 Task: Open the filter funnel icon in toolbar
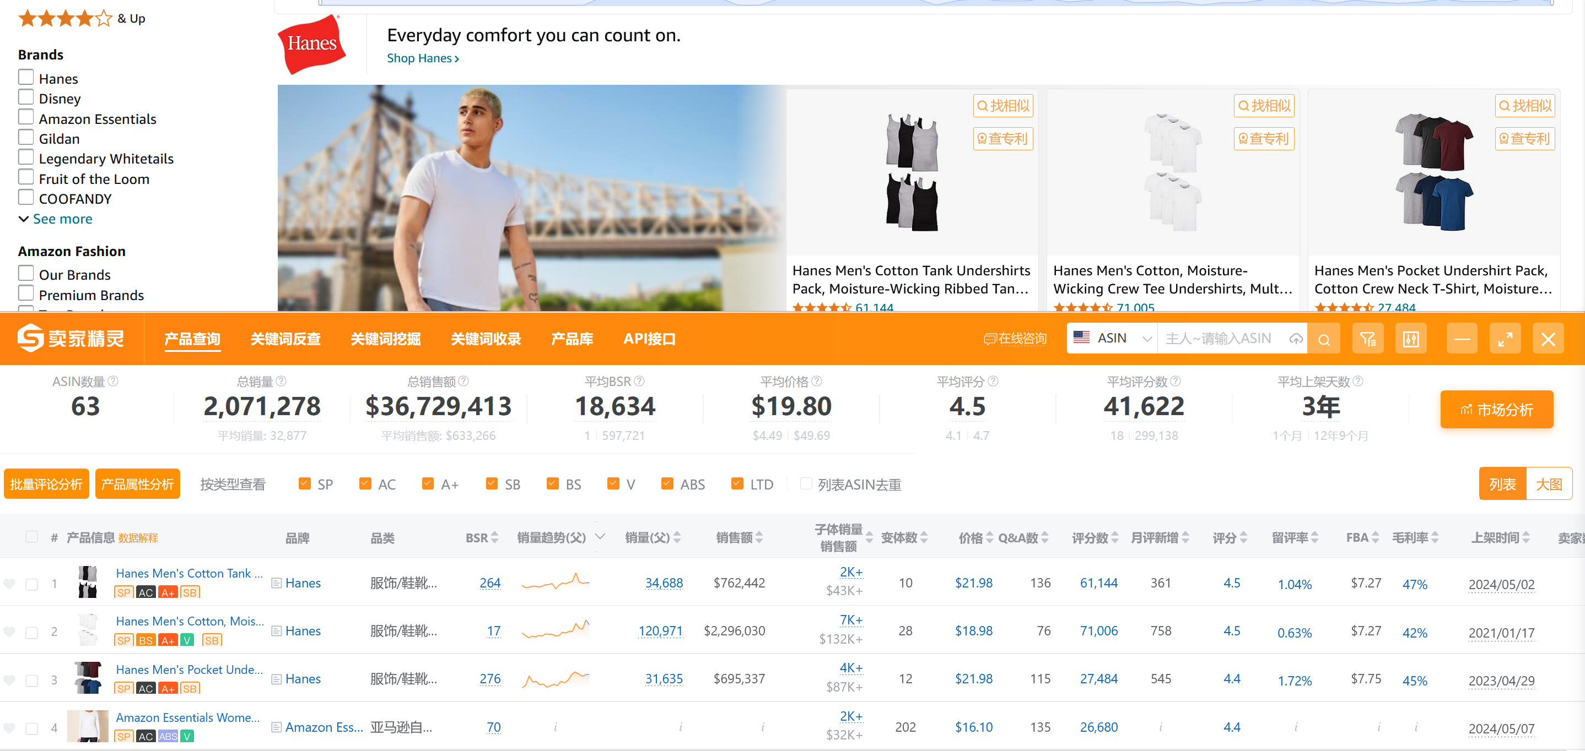(1368, 339)
